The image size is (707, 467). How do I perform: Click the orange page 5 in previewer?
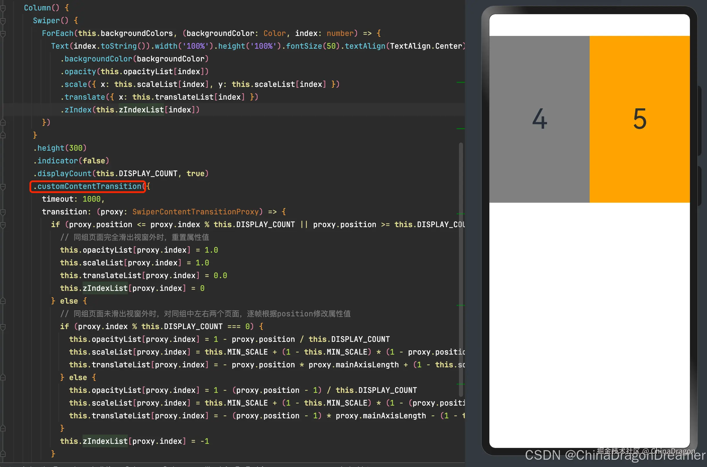[x=640, y=119]
